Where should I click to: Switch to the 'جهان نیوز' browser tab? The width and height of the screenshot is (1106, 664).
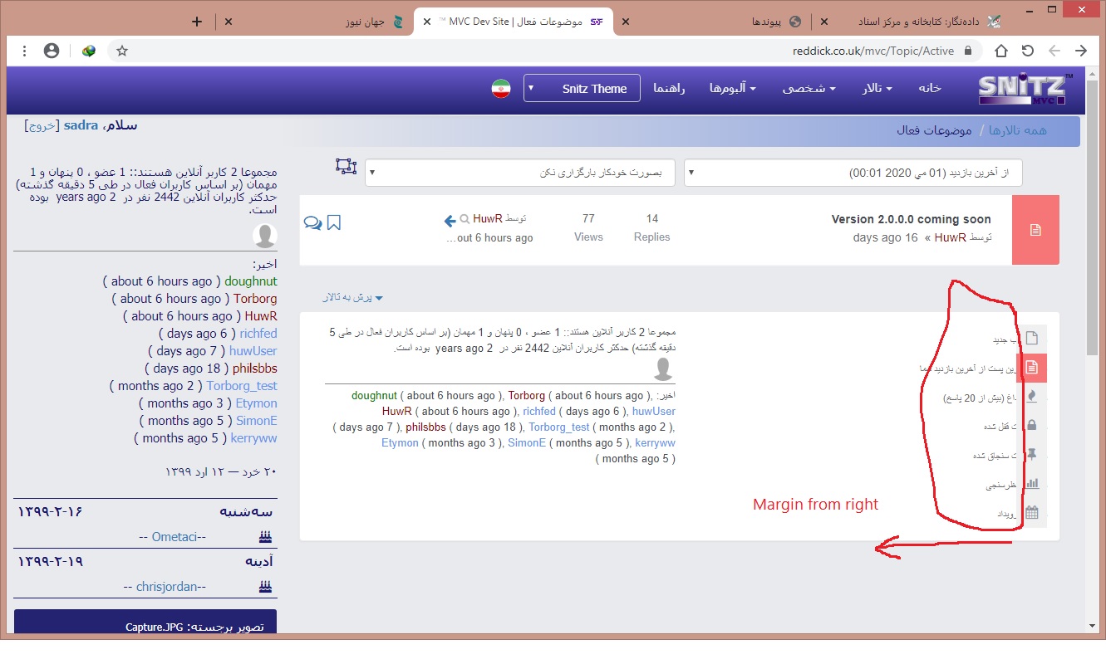(366, 22)
